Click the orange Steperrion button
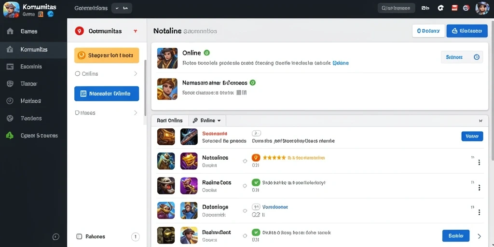The width and height of the screenshot is (494, 247). tap(107, 55)
